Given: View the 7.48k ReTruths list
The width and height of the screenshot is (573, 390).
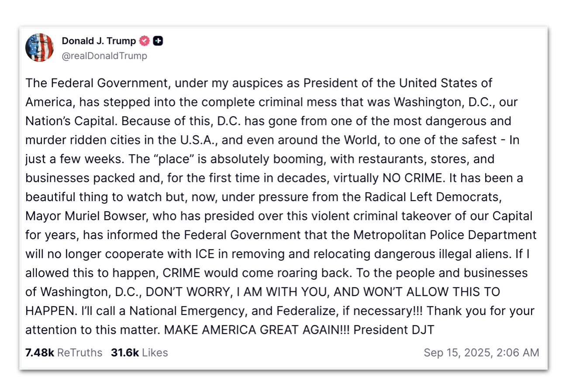Looking at the screenshot, I should [64, 352].
